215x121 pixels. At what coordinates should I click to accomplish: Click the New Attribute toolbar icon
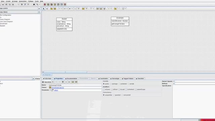(x=97, y=9)
